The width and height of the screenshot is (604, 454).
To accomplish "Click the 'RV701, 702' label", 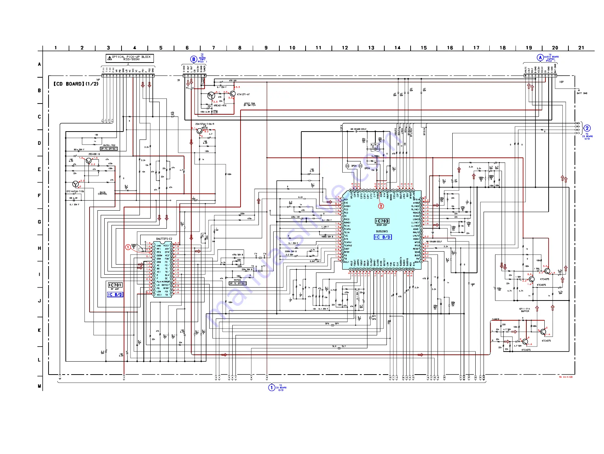I will pos(109,146).
